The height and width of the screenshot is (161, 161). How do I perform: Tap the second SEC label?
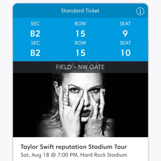[x=35, y=43]
